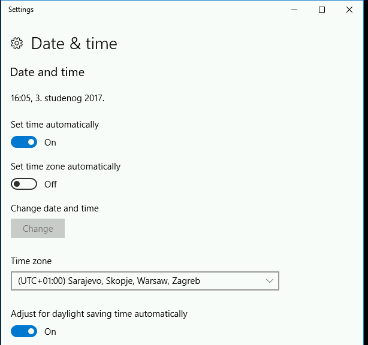Click the Set time zone automatically label
This screenshot has height=345, width=368.
pyautogui.click(x=65, y=167)
